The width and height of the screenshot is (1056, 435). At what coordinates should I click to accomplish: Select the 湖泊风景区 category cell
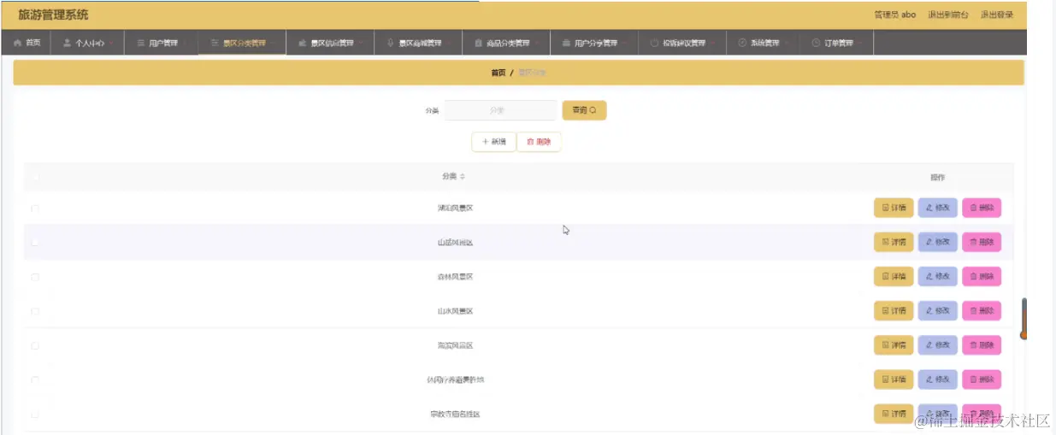tap(455, 208)
